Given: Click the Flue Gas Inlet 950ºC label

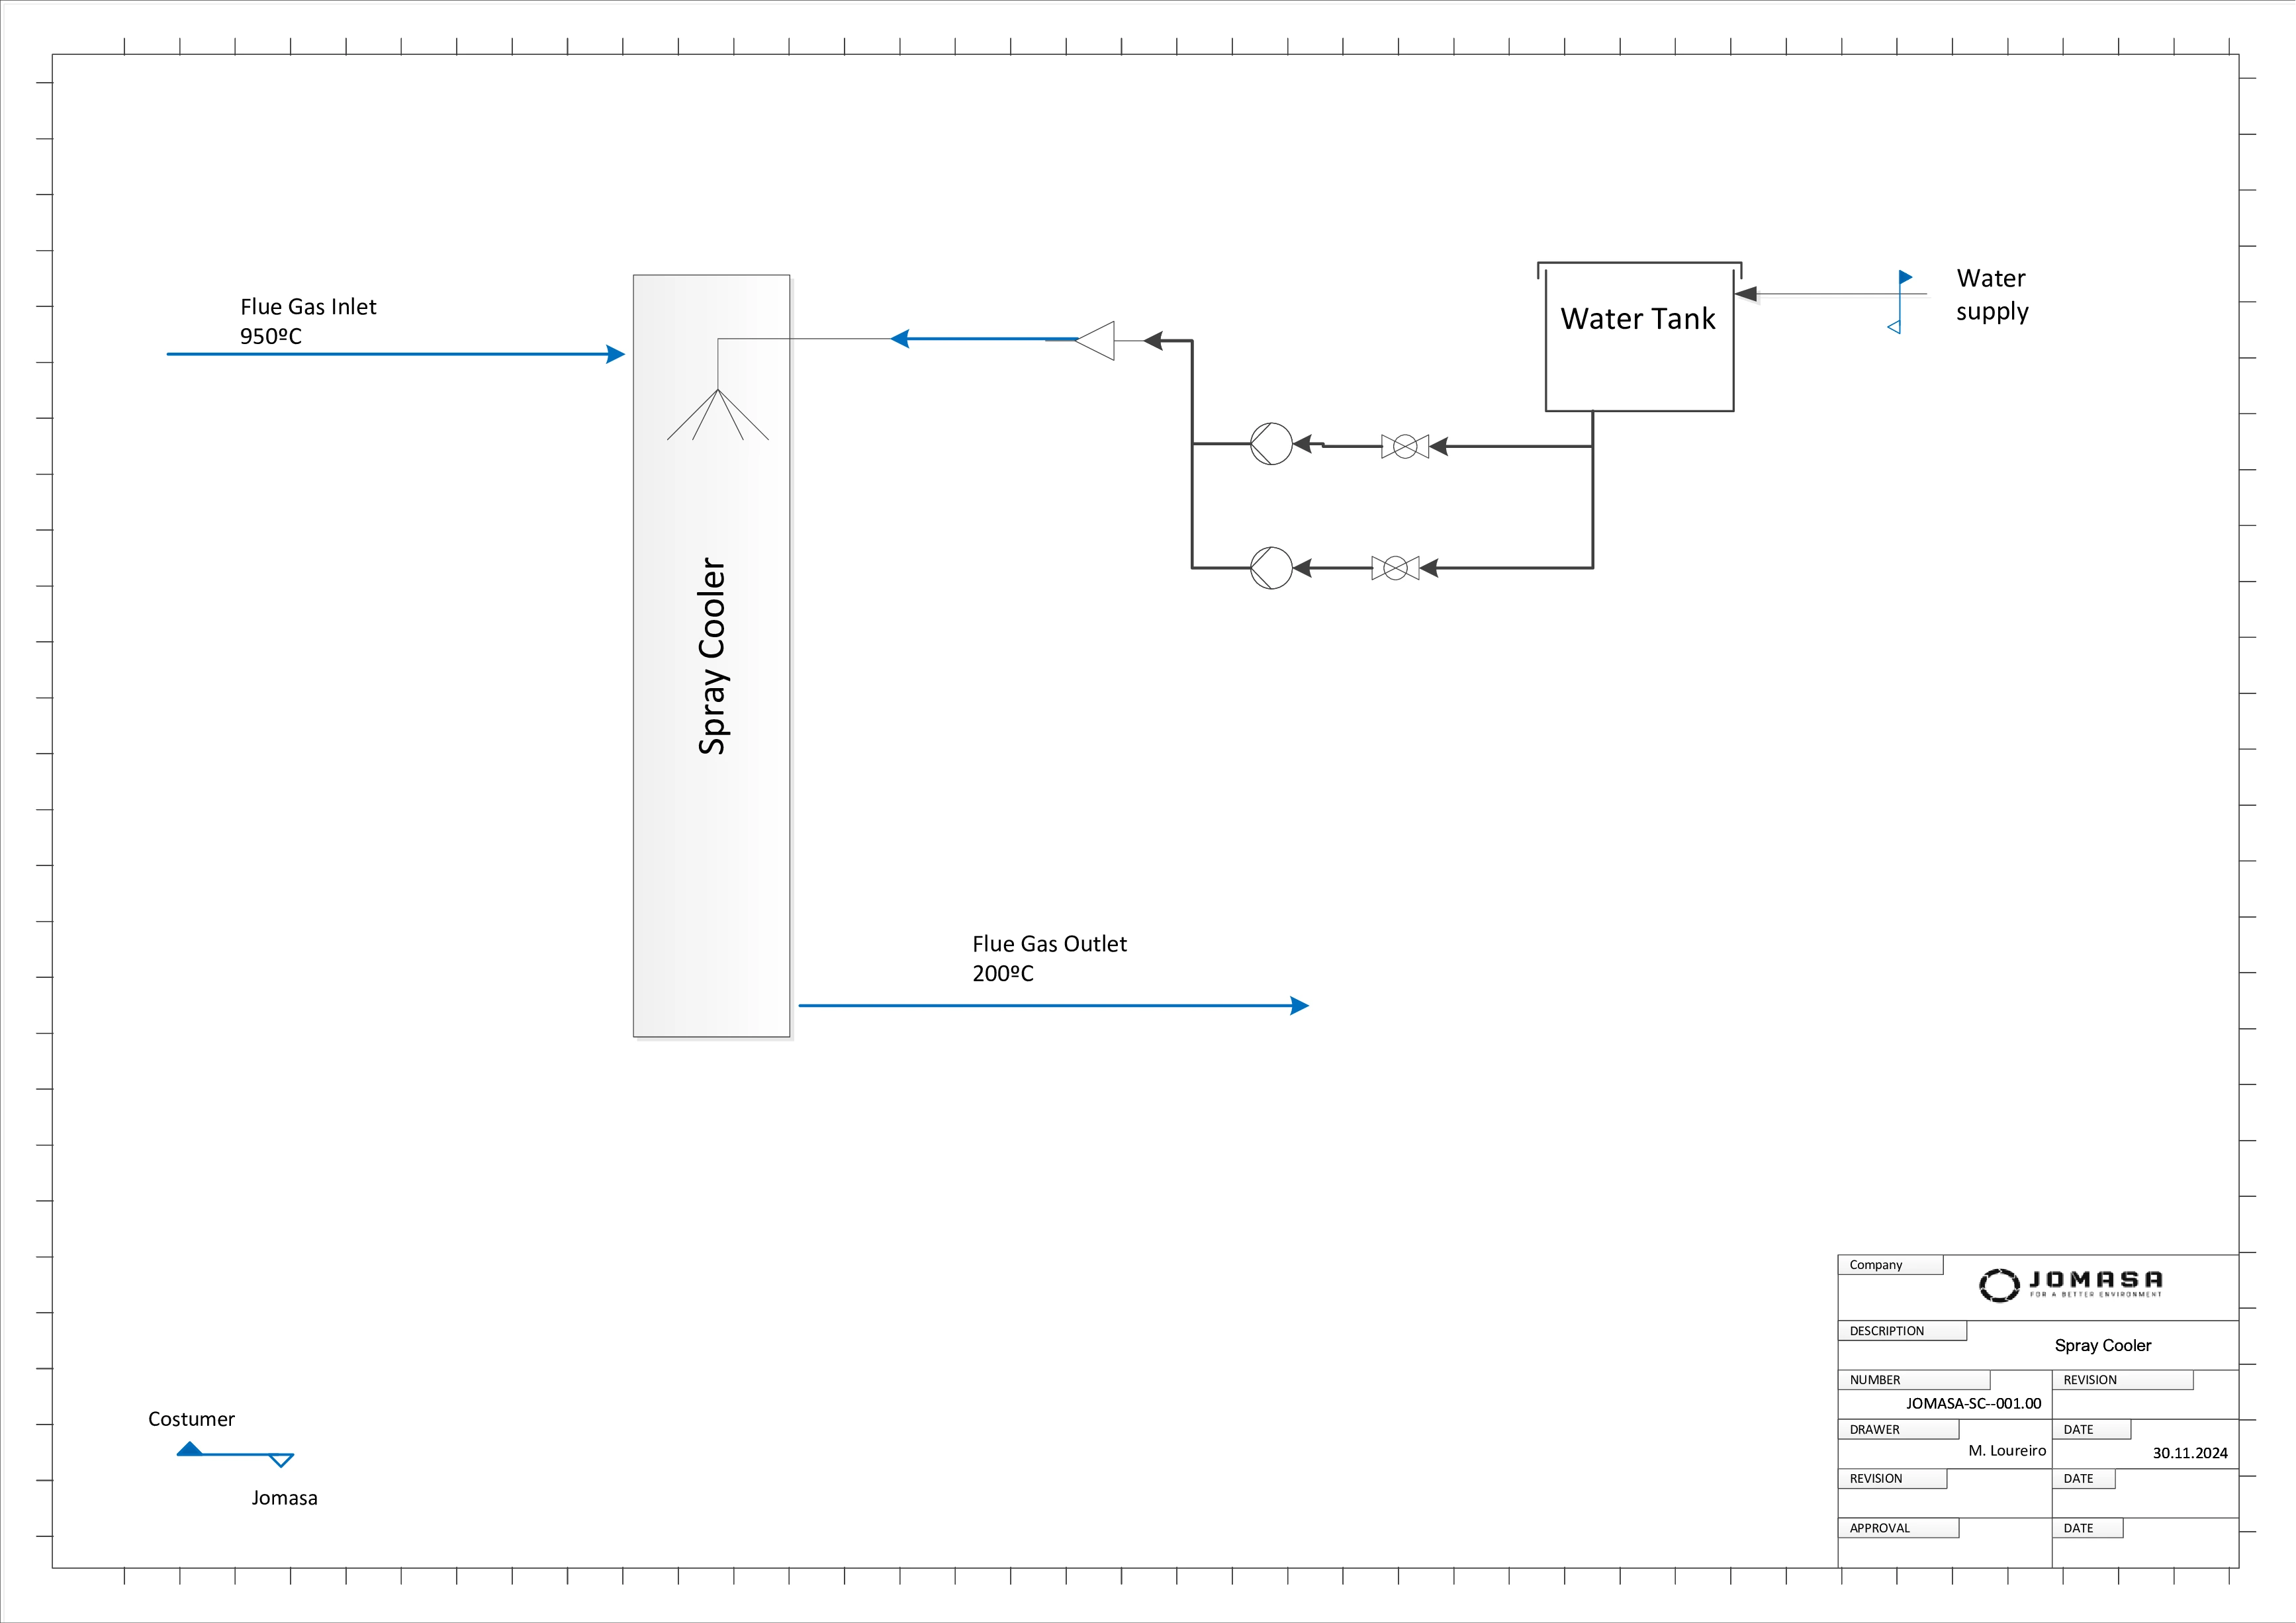Looking at the screenshot, I should [x=308, y=321].
